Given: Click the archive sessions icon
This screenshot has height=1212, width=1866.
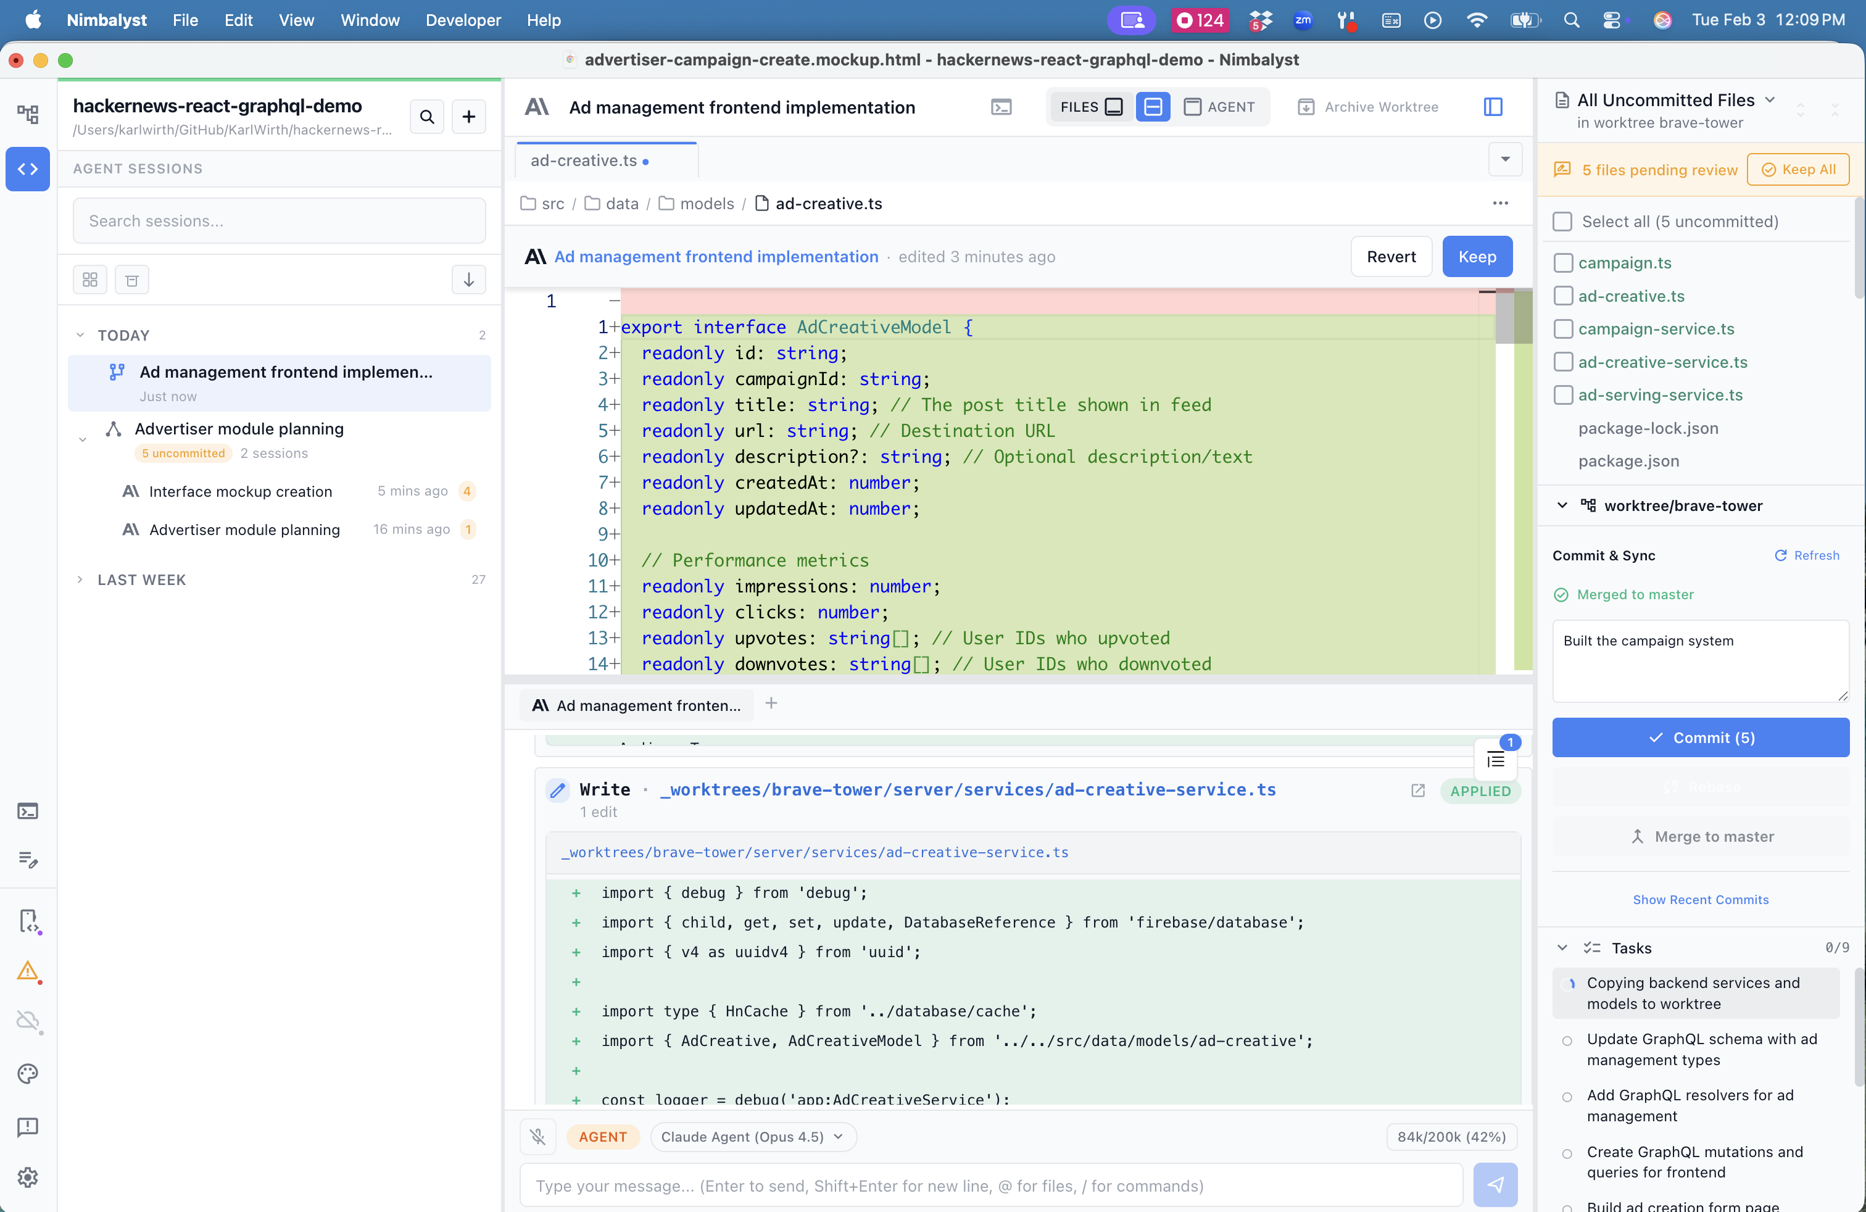Looking at the screenshot, I should [x=131, y=280].
